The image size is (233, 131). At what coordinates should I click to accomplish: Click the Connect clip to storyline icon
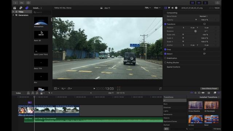(28, 93)
